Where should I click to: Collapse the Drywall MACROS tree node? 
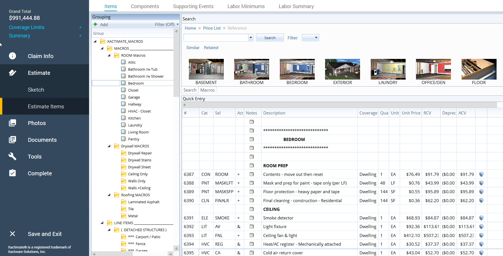(109, 146)
